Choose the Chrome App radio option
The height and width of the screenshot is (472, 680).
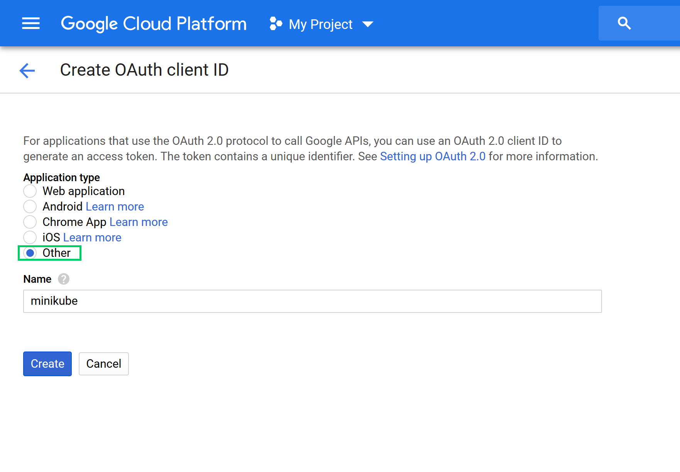coord(30,222)
